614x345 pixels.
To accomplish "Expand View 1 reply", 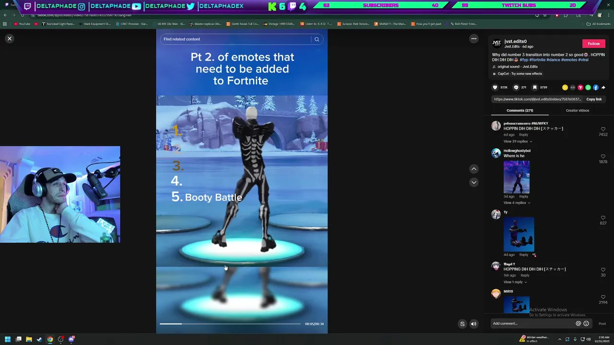I will click(515, 282).
